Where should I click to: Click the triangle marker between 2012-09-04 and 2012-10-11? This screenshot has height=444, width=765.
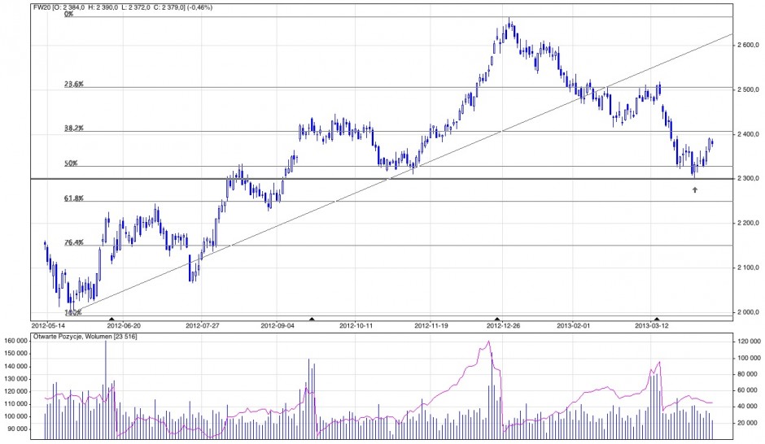pyautogui.click(x=313, y=319)
